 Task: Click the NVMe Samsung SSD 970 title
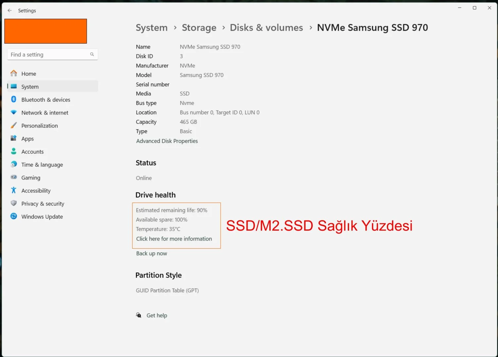pos(372,28)
